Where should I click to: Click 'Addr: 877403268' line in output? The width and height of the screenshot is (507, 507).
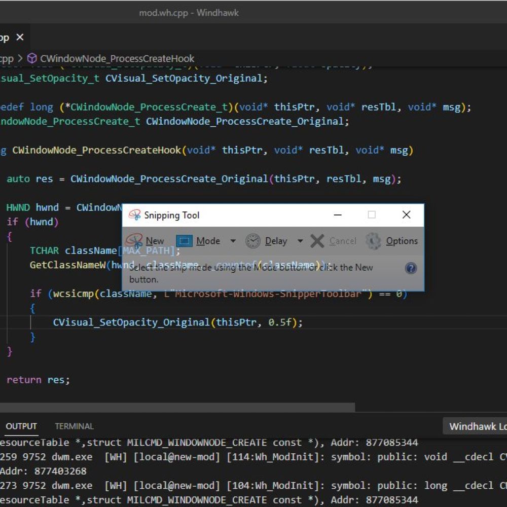(x=43, y=471)
